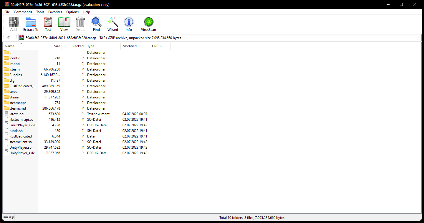This screenshot has height=223, width=424.
Task: Run VirusScan on the archive
Action: tap(149, 24)
